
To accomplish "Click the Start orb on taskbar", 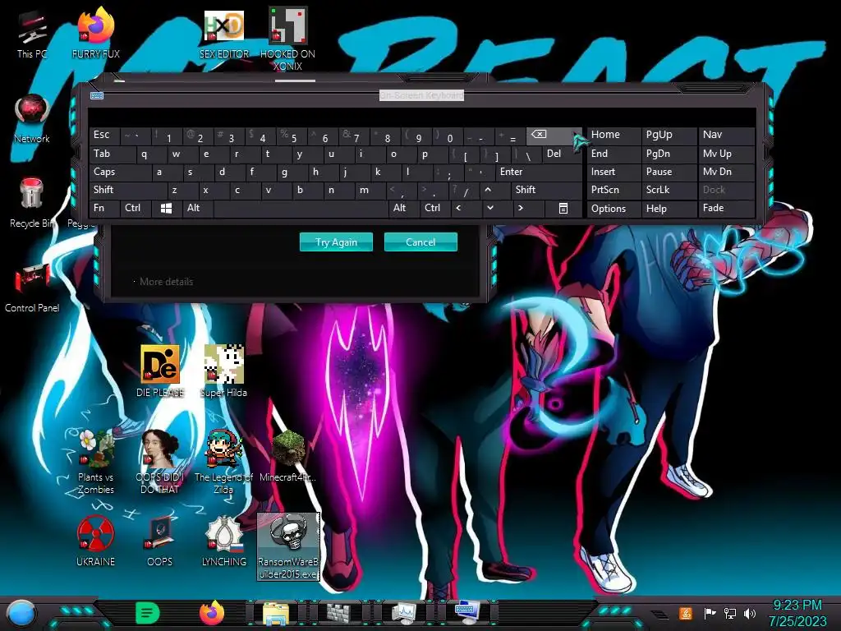I will pos(21,614).
